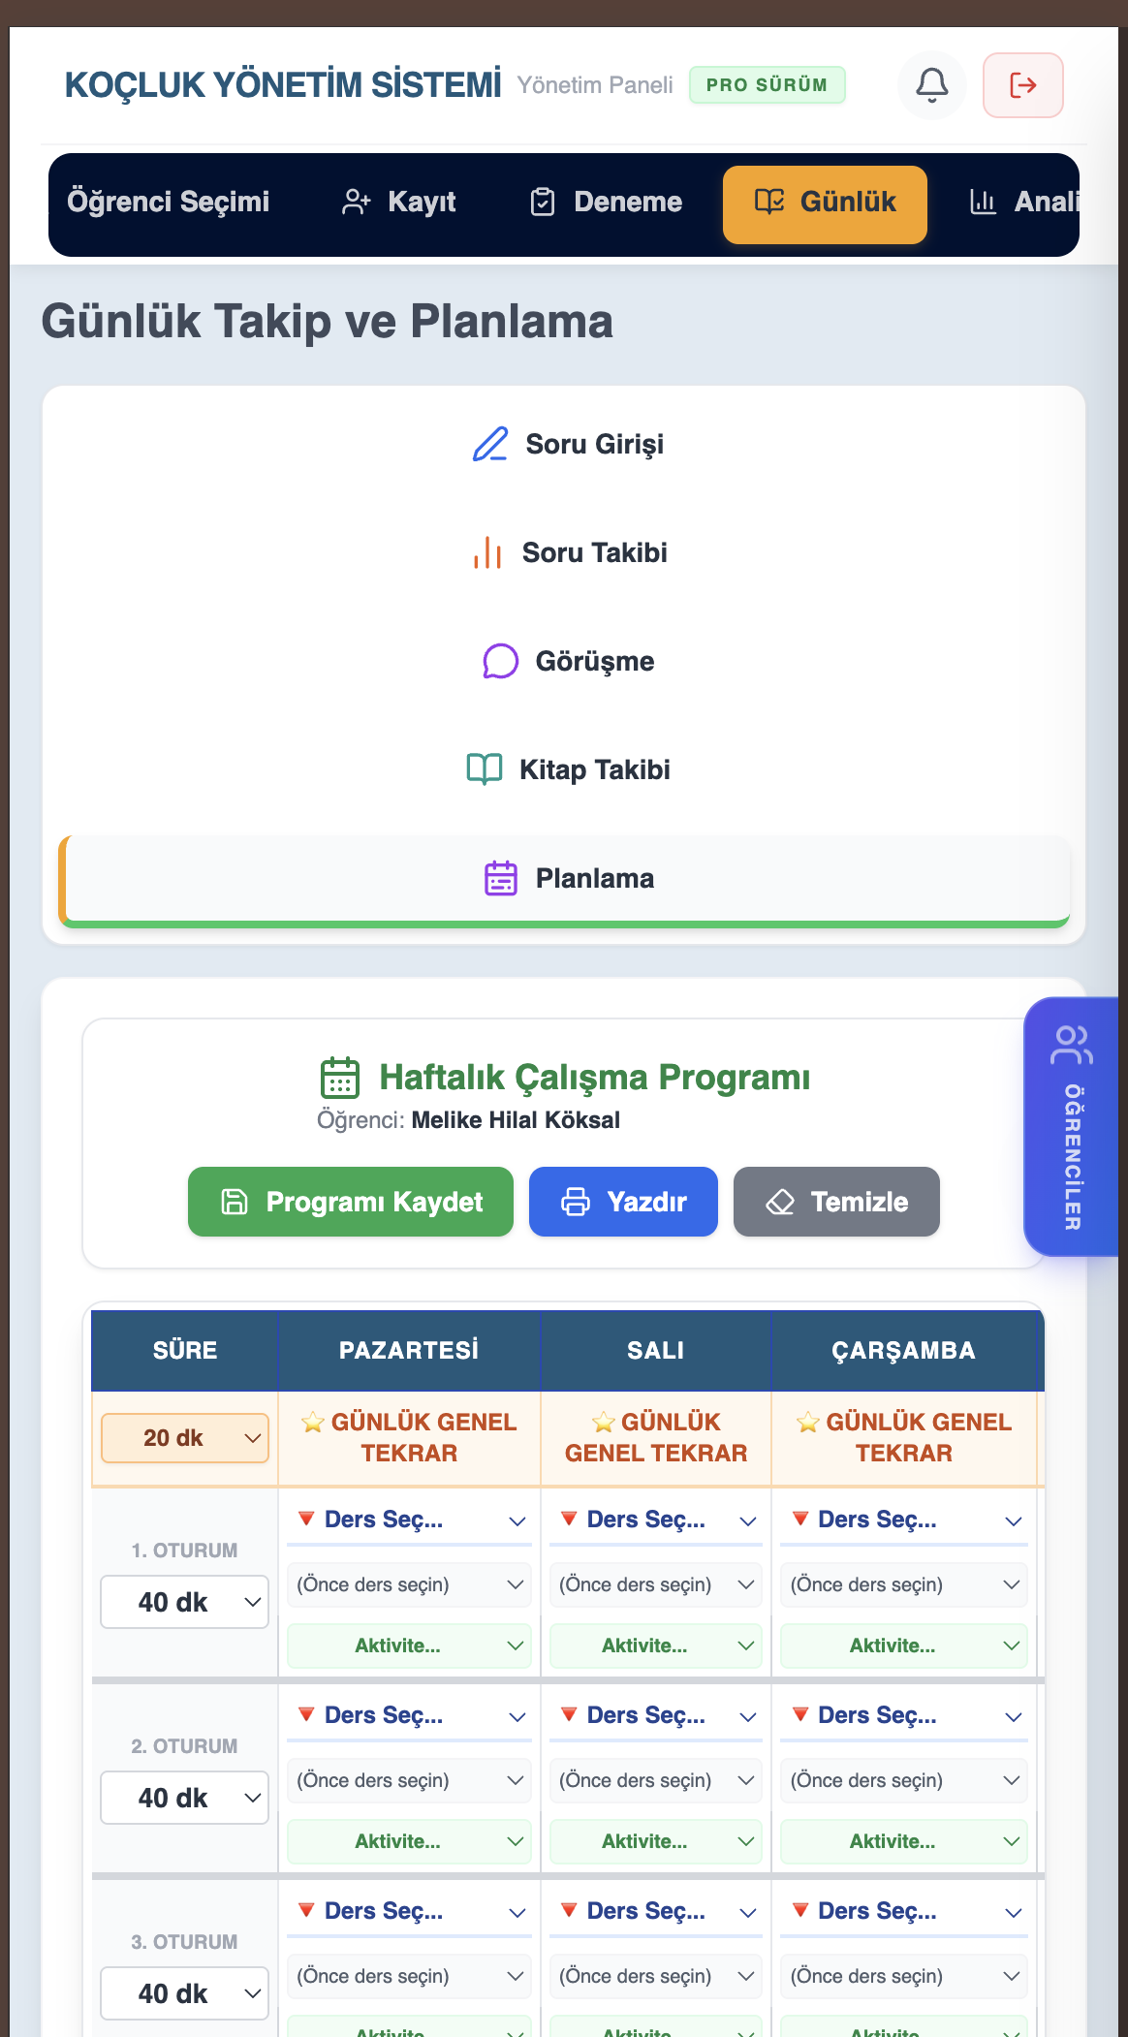Click the red logout icon
Image resolution: width=1128 pixels, height=2037 pixels.
coord(1022,85)
